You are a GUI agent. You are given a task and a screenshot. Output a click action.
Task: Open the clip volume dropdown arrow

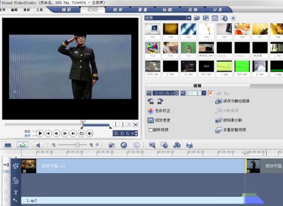pyautogui.click(x=204, y=93)
